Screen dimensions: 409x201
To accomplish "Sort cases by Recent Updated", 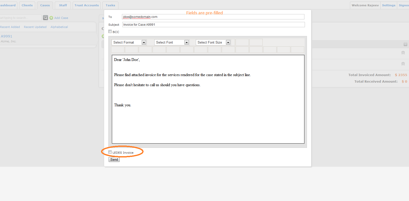I will click(x=35, y=27).
